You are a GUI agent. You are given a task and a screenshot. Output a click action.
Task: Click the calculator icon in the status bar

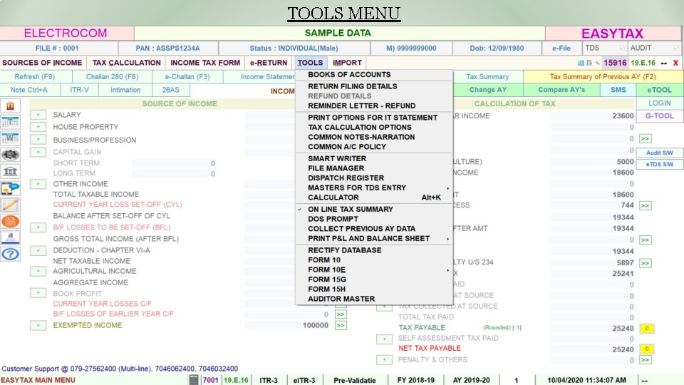pyautogui.click(x=194, y=380)
